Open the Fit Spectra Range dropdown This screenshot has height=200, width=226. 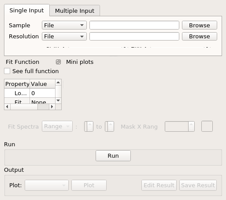point(57,126)
